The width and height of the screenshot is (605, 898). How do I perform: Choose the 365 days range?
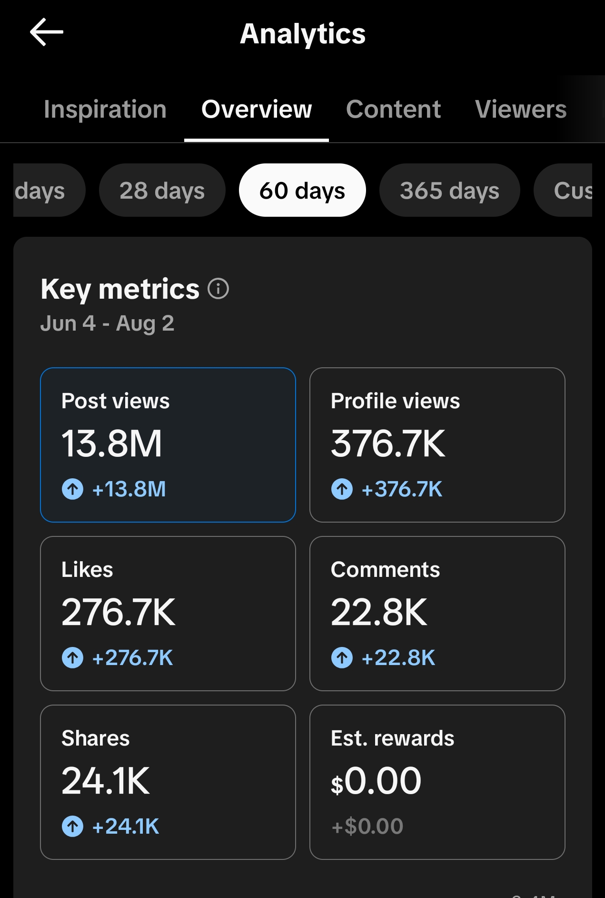(450, 190)
